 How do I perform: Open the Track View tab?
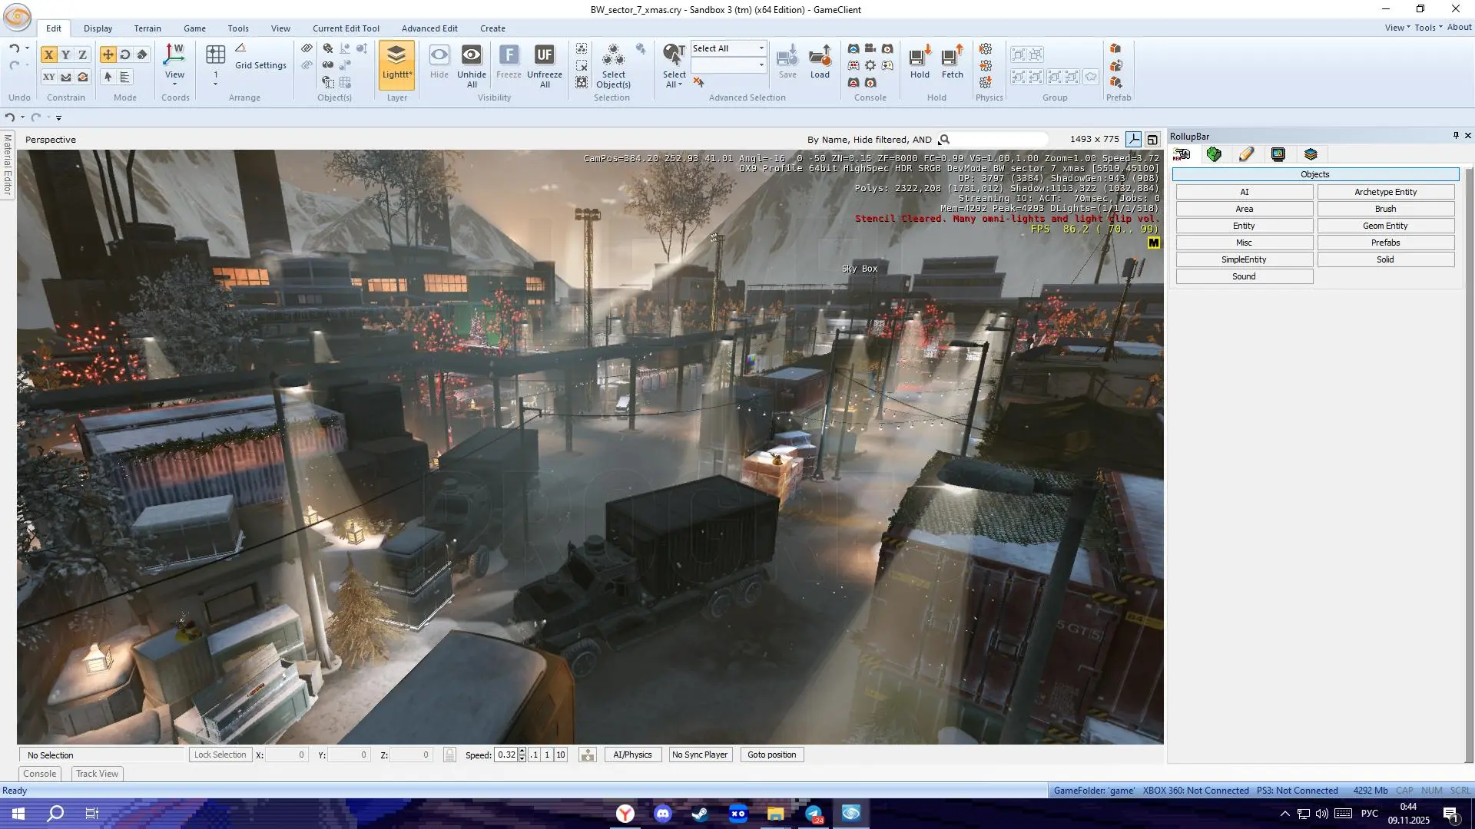coord(97,774)
